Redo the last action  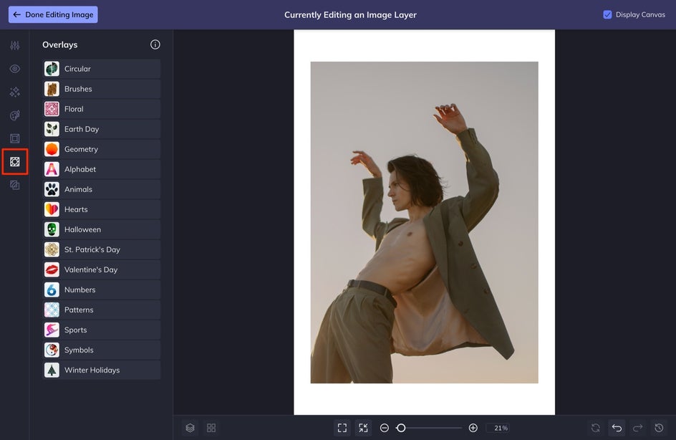pyautogui.click(x=637, y=428)
